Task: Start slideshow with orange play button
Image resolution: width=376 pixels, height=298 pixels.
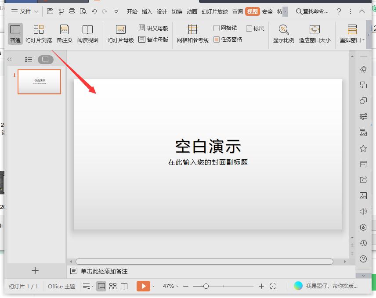Action: point(143,286)
